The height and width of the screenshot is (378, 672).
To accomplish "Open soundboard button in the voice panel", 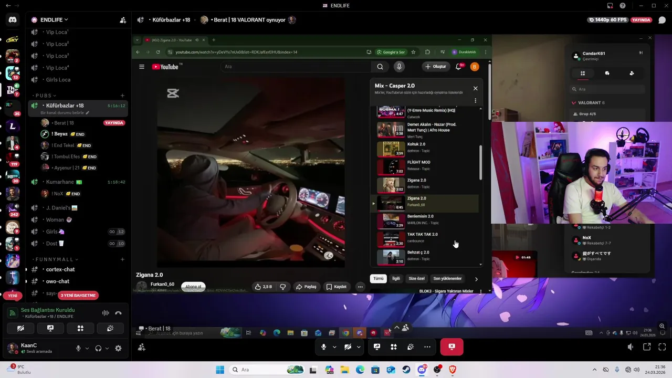I will (x=110, y=328).
